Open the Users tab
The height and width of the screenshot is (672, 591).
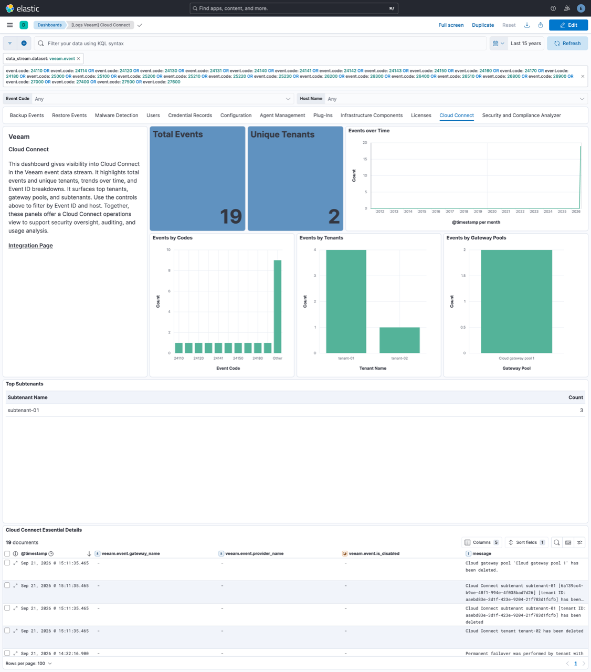(153, 115)
